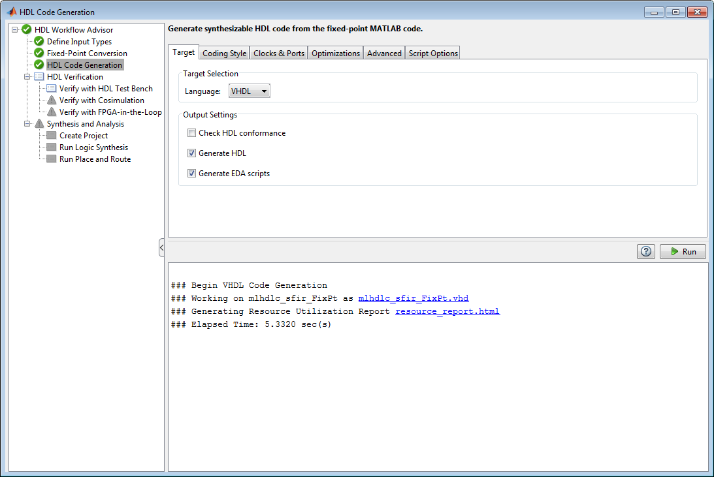Click the green check icon next to HDL Code Generation

pyautogui.click(x=39, y=65)
